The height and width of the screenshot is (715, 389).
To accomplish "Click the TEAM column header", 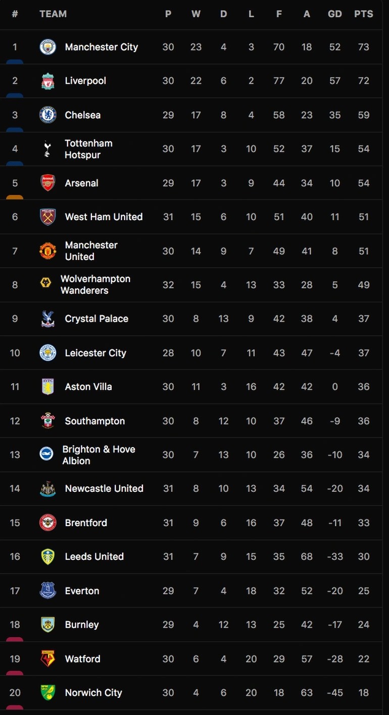I will [x=53, y=14].
